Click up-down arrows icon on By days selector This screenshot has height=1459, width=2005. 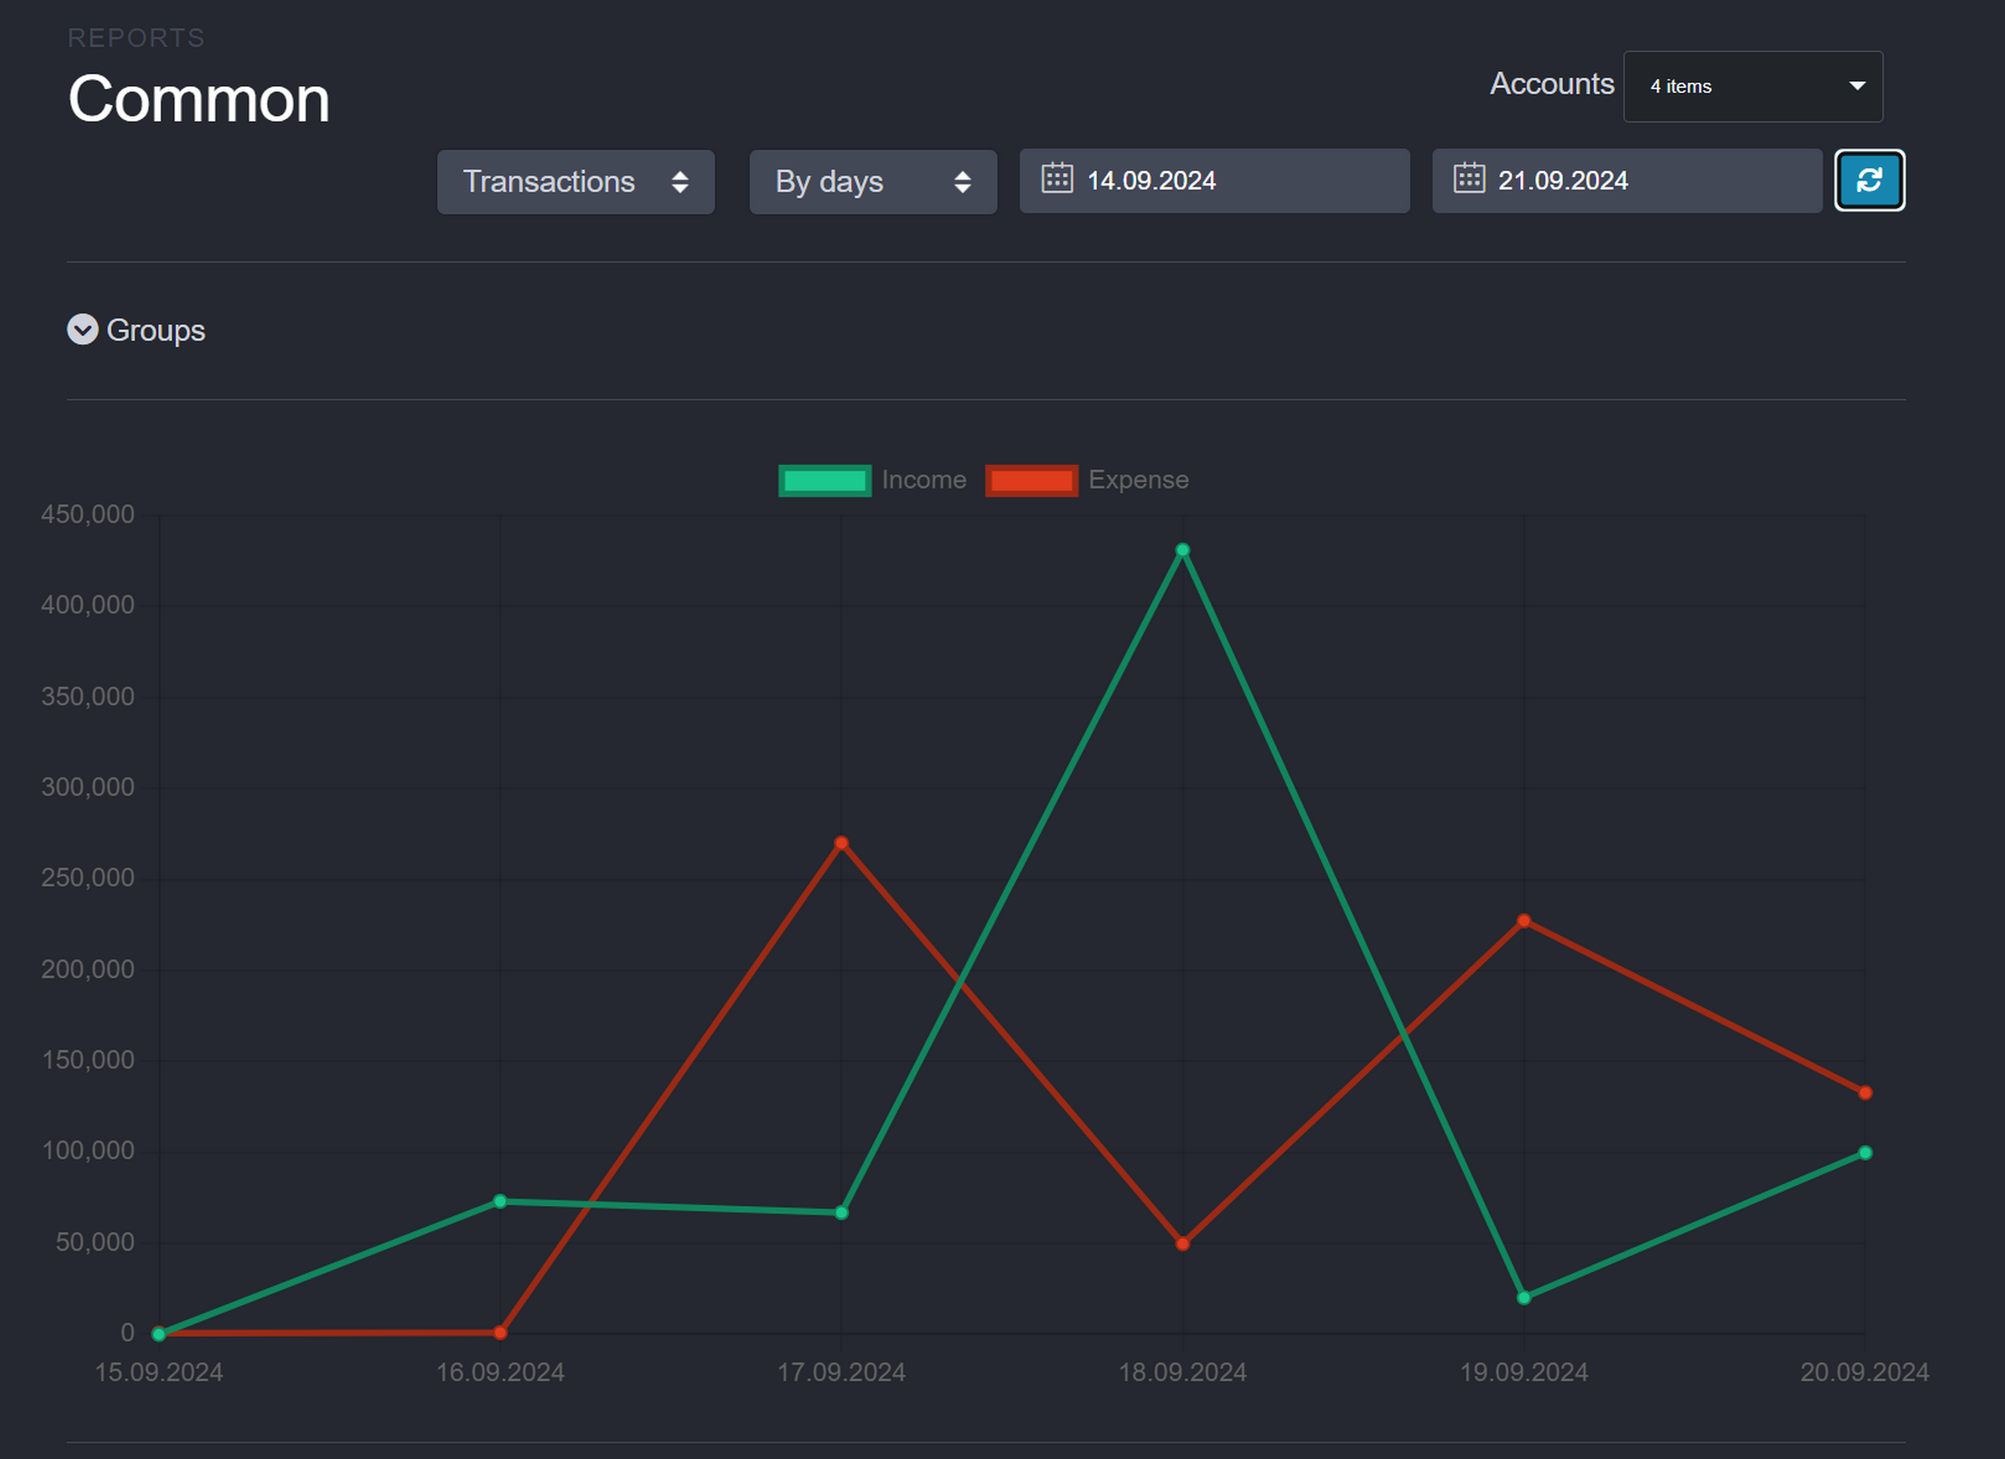click(962, 182)
